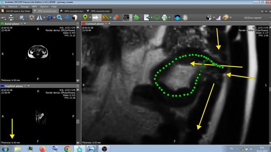The width and height of the screenshot is (271, 152).
Task: Select the ruler measurement tool
Action: (105, 18)
